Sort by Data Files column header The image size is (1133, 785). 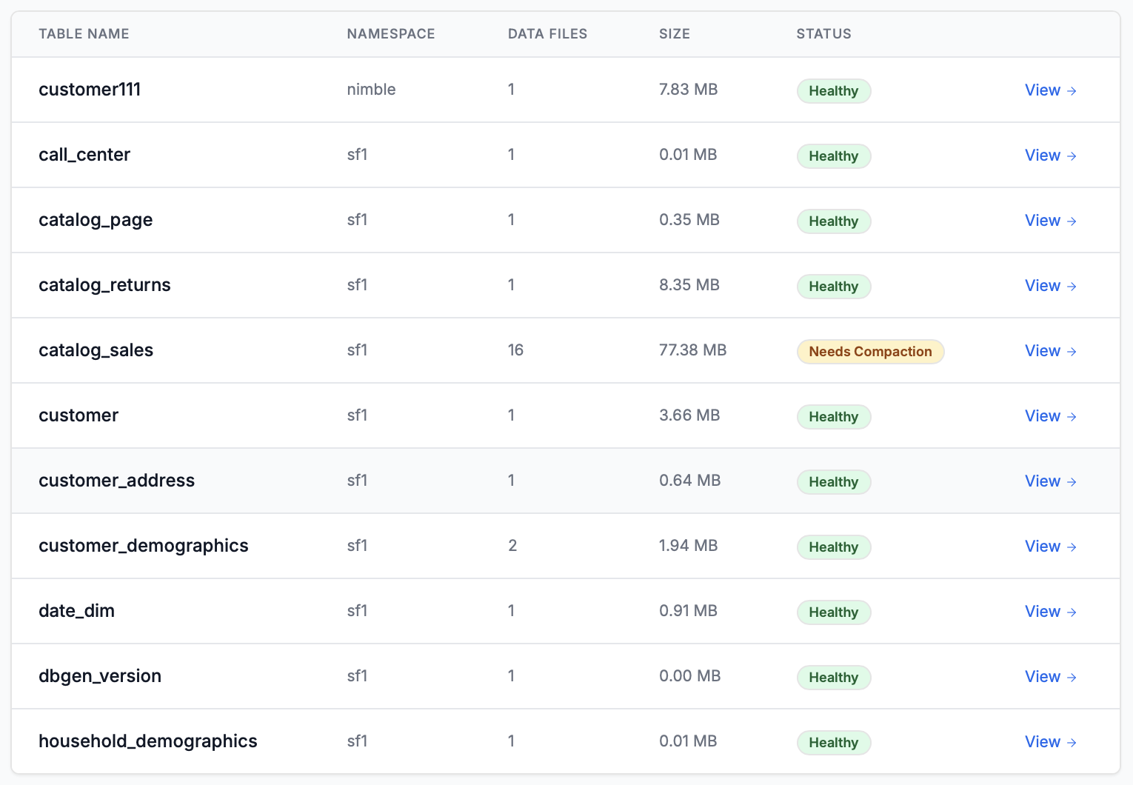pyautogui.click(x=547, y=34)
